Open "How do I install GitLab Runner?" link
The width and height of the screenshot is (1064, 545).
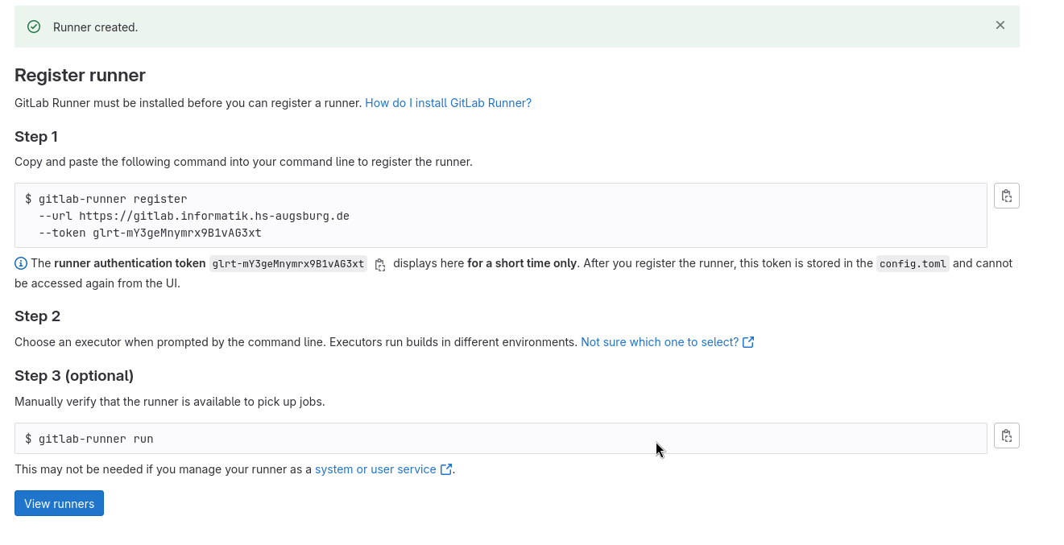coord(448,103)
